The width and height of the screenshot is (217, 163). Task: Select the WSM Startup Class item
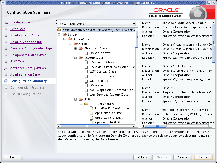(x=103, y=71)
